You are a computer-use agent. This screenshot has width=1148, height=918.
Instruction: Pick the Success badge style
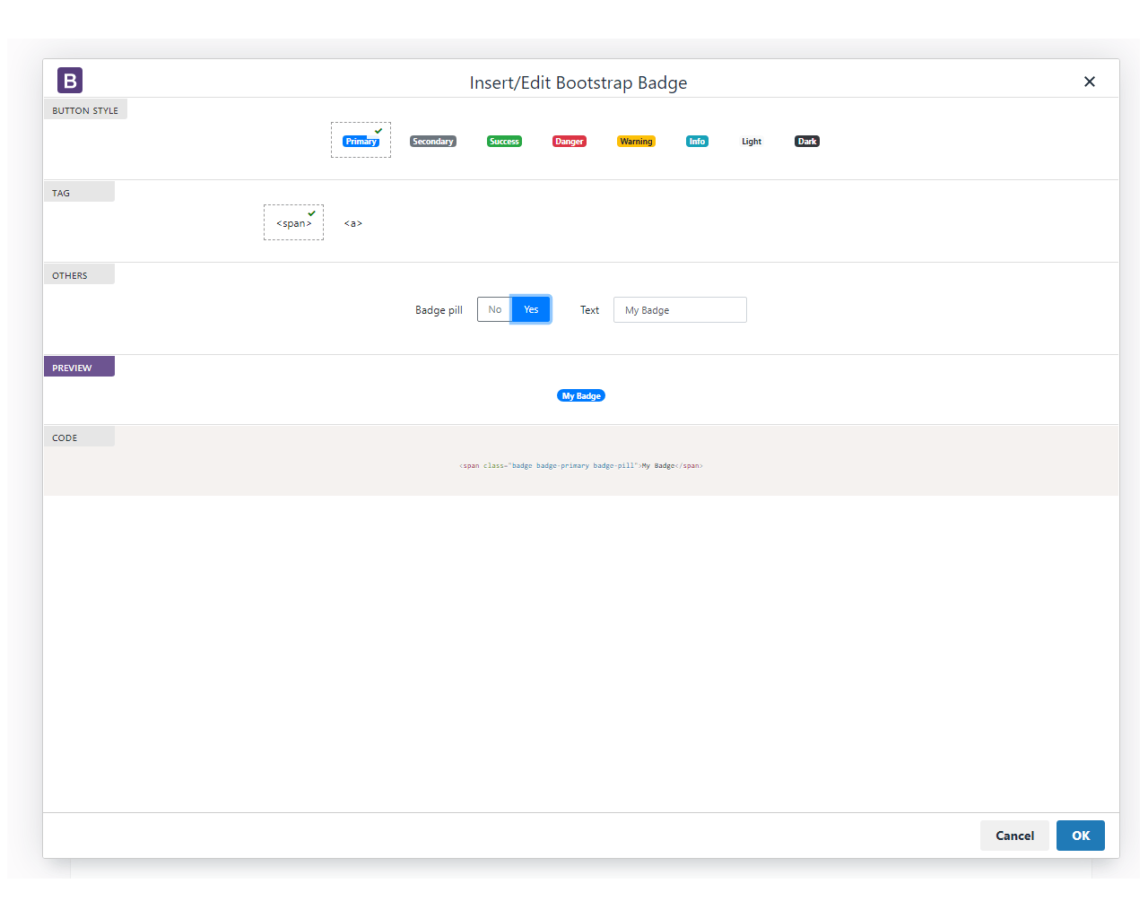pos(504,142)
